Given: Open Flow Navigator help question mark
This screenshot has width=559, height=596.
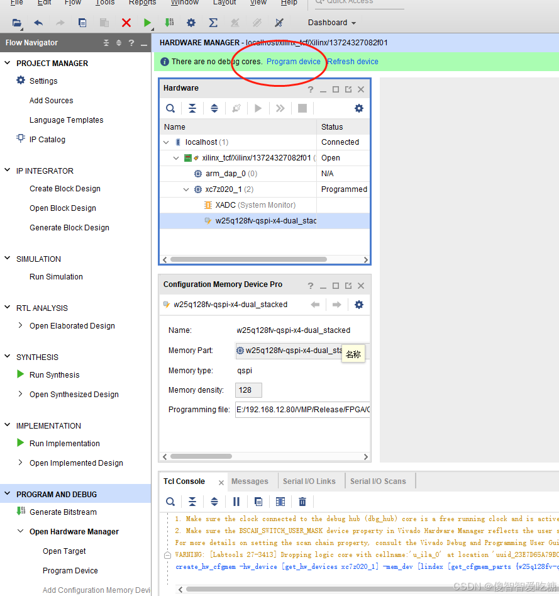Looking at the screenshot, I should pos(131,43).
